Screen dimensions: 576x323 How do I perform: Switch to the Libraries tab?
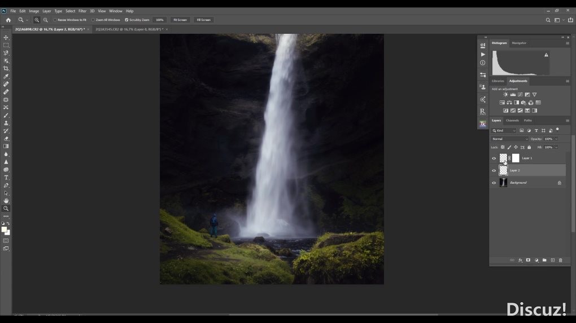[x=498, y=81]
